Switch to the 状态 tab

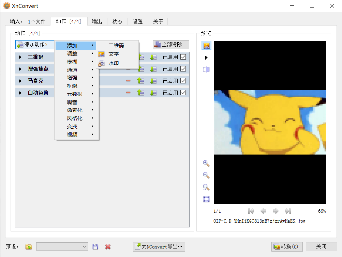click(117, 21)
